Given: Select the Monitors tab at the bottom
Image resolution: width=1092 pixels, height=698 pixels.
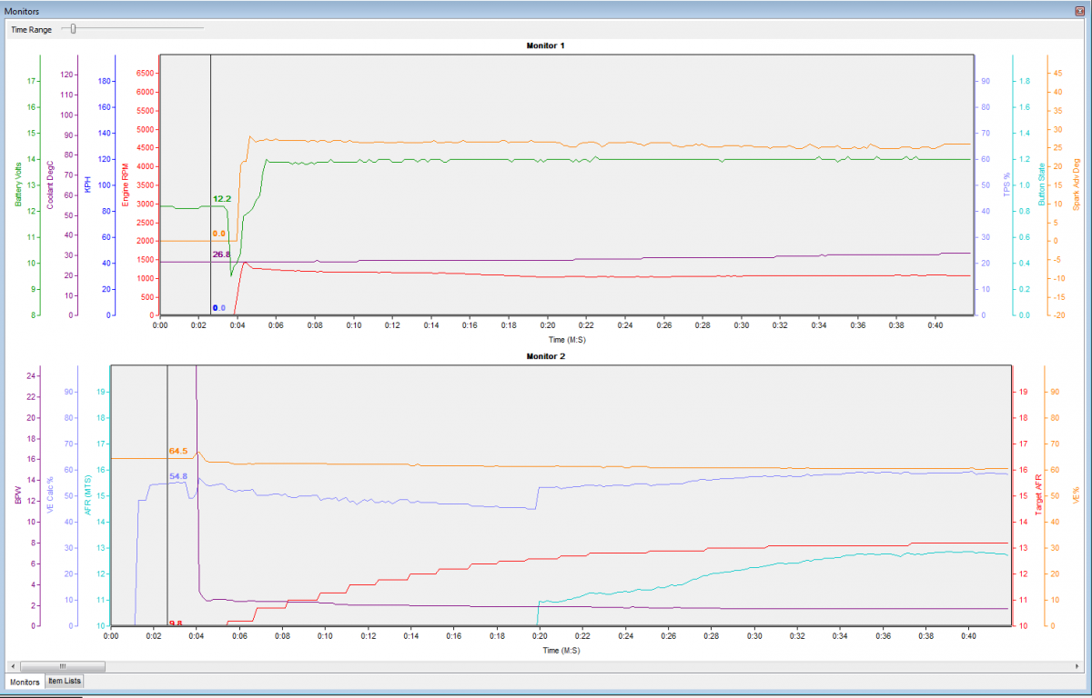Looking at the screenshot, I should [25, 681].
